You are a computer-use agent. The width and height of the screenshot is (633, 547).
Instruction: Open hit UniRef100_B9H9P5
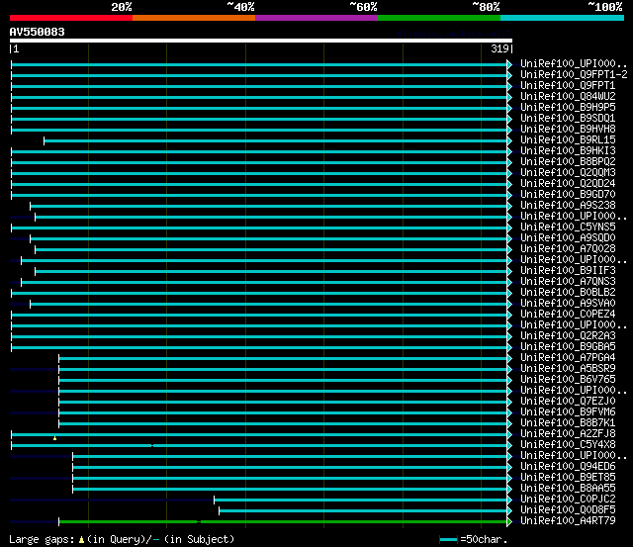568,108
